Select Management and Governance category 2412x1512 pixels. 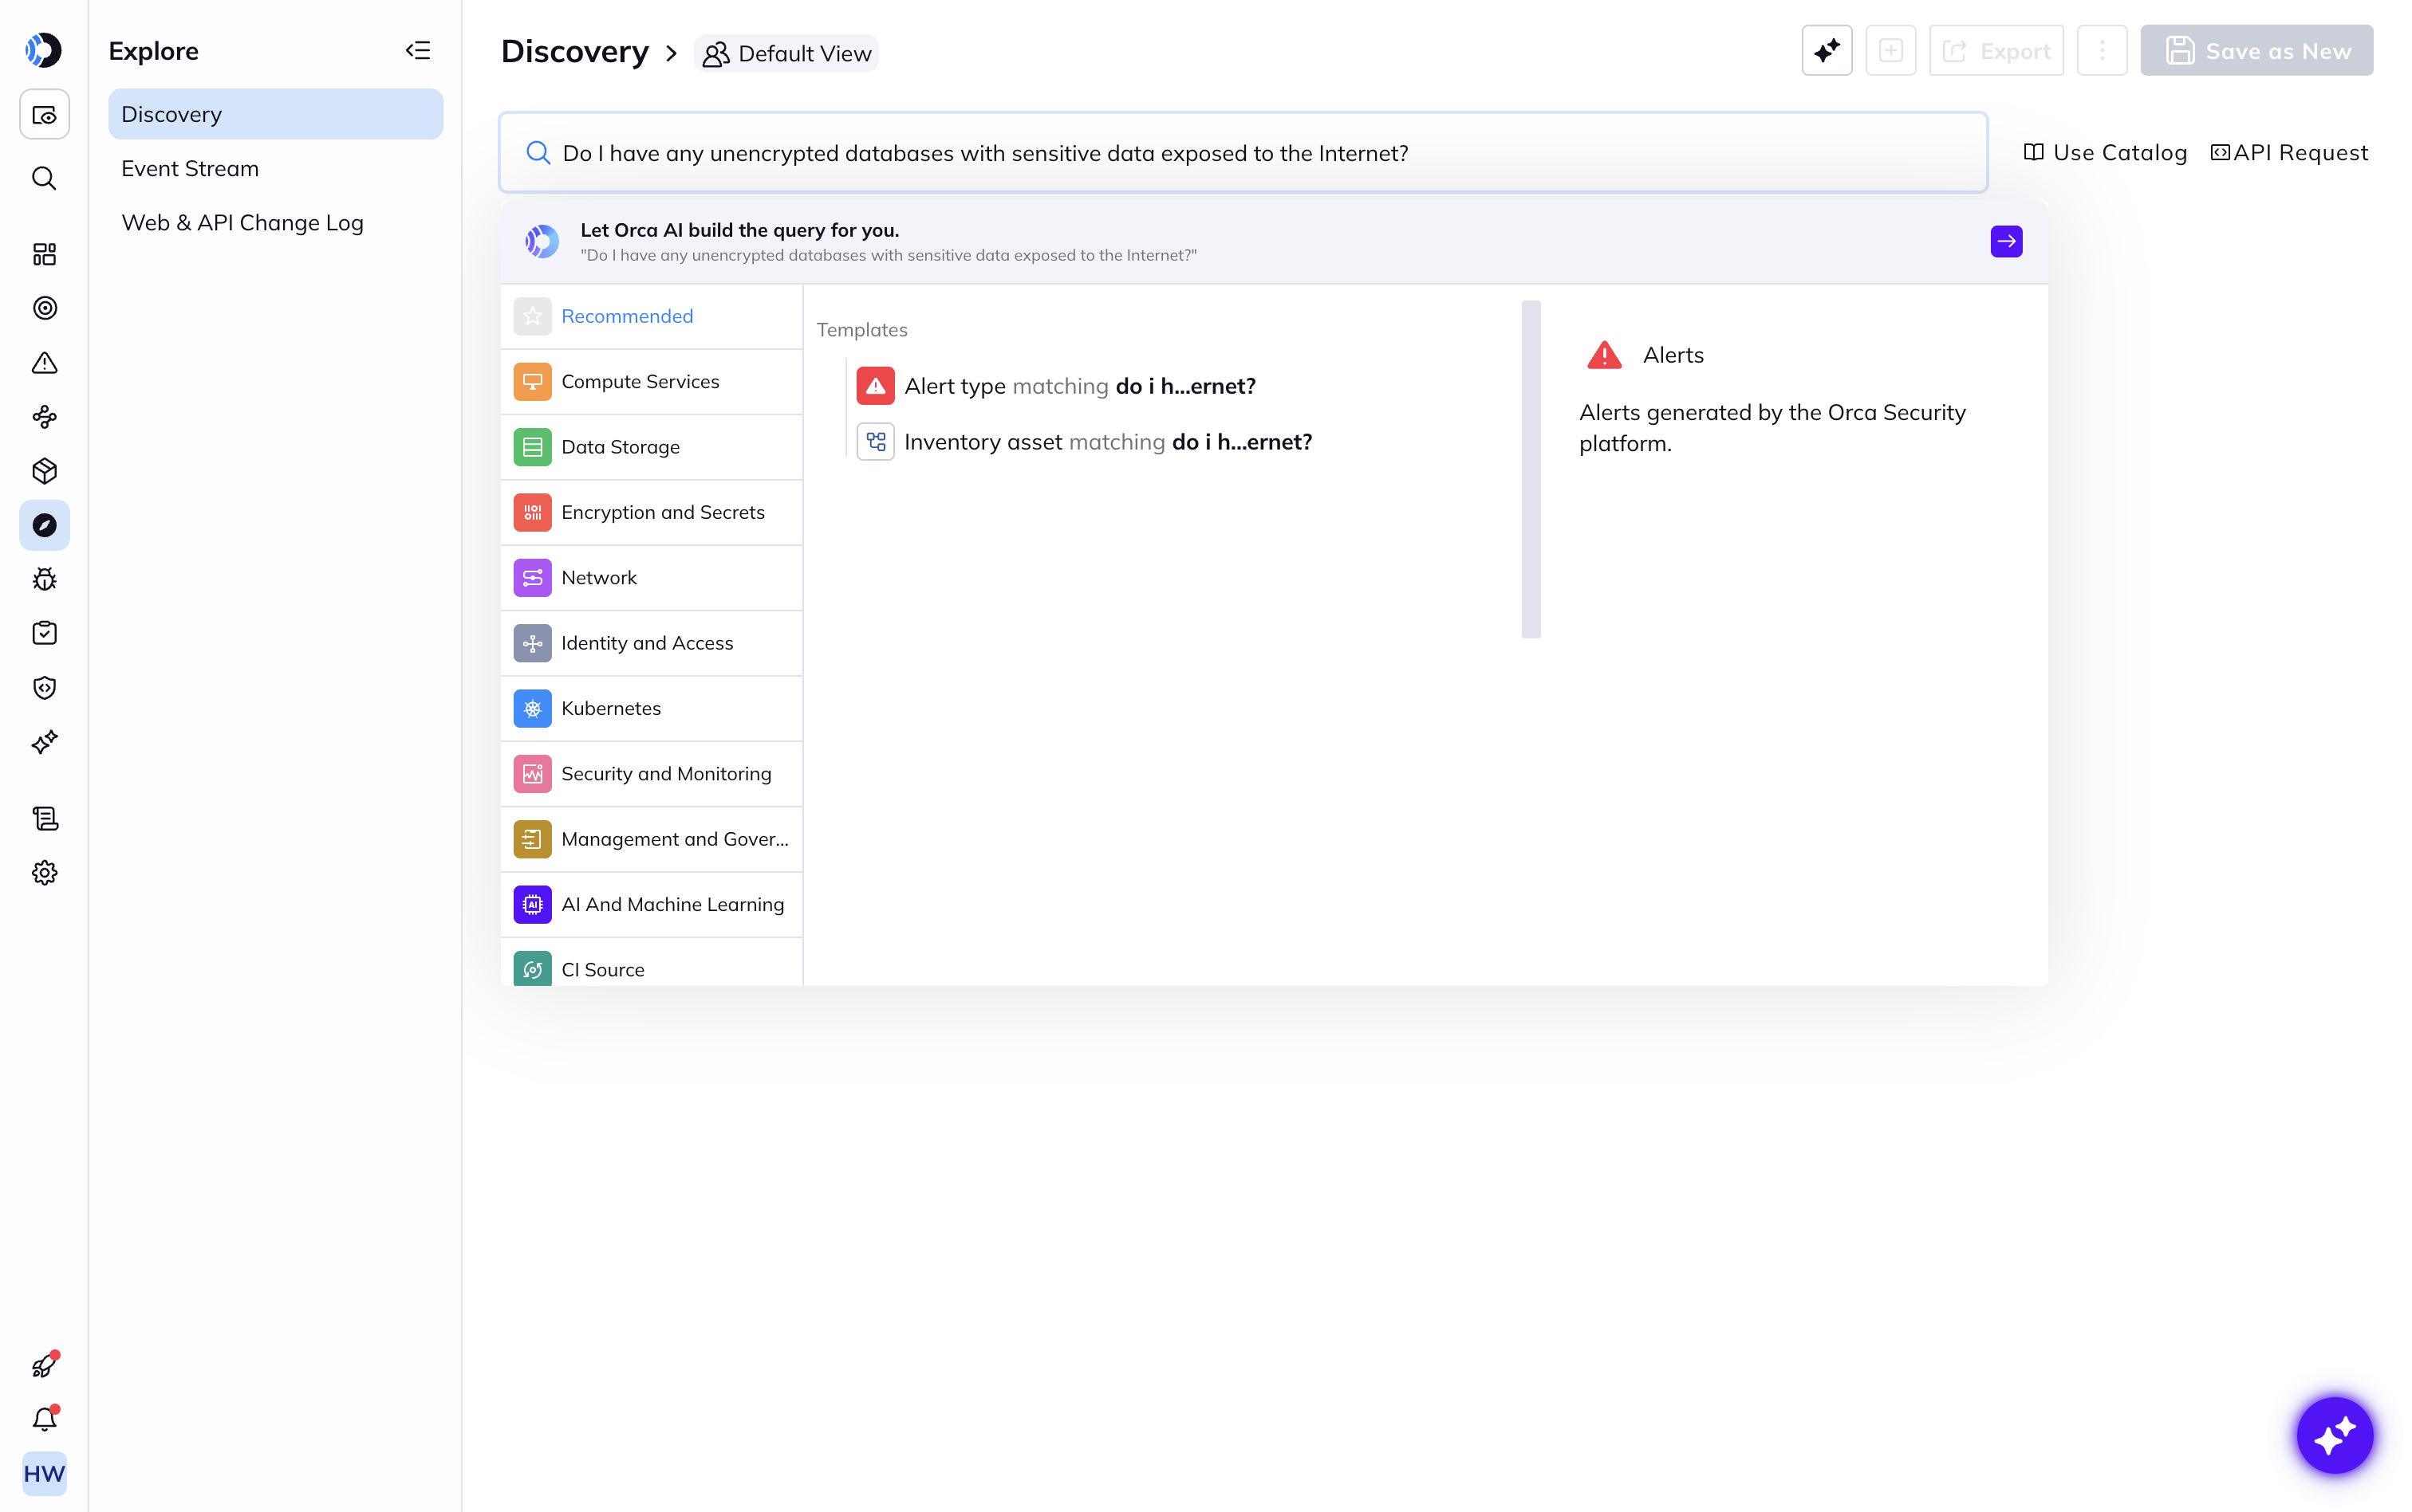click(x=652, y=839)
